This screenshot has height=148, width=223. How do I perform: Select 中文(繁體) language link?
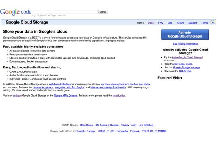pos(161,131)
